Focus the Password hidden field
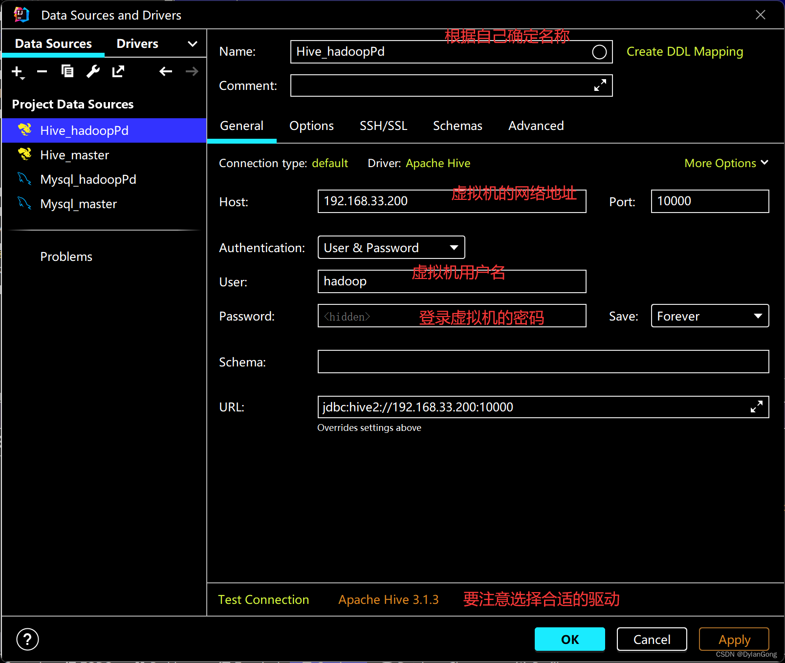Screen dimensions: 785x663 point(452,316)
